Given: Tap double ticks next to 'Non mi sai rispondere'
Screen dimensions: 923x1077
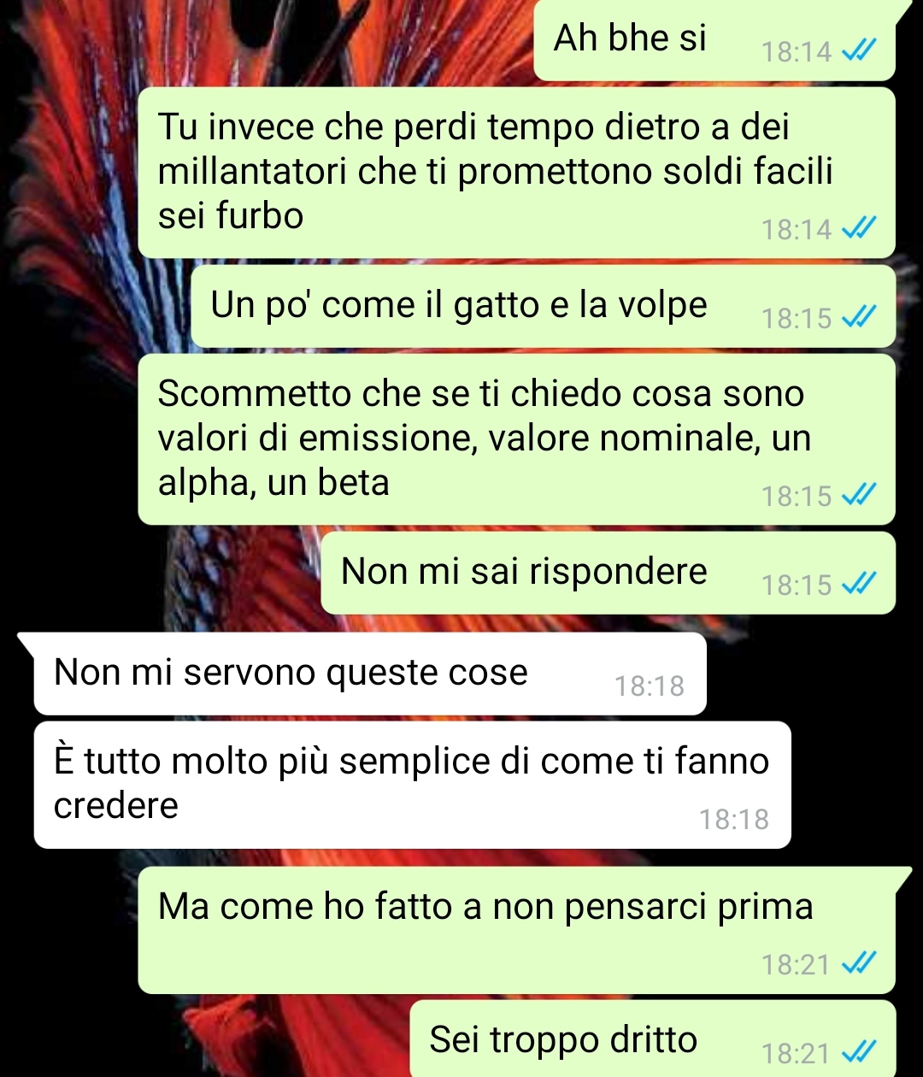Looking at the screenshot, I should coord(858,586).
